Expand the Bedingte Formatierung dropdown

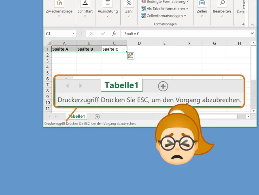(165, 2)
